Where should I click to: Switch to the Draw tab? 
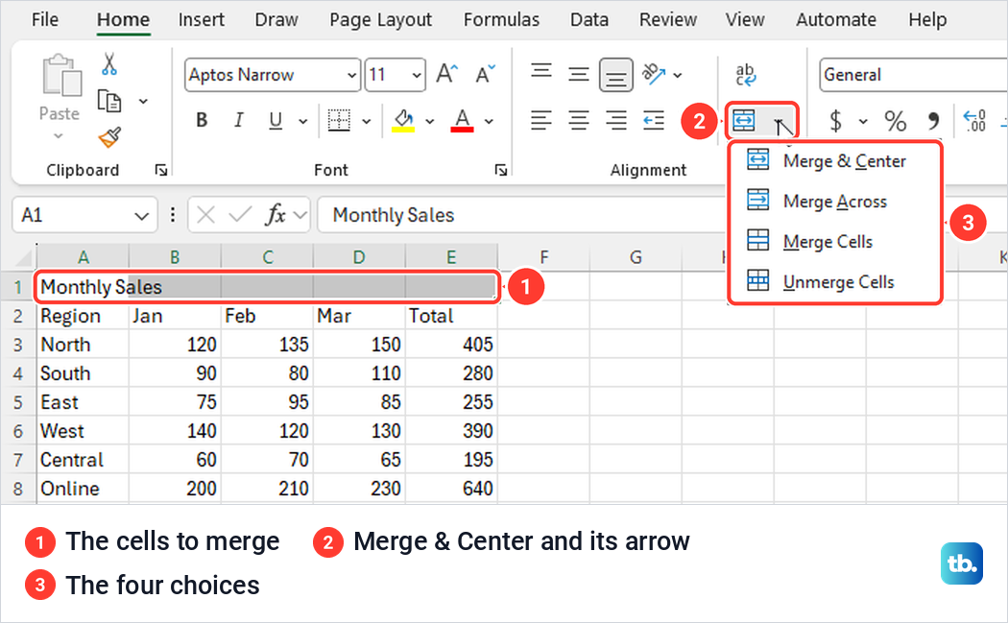pos(276,19)
